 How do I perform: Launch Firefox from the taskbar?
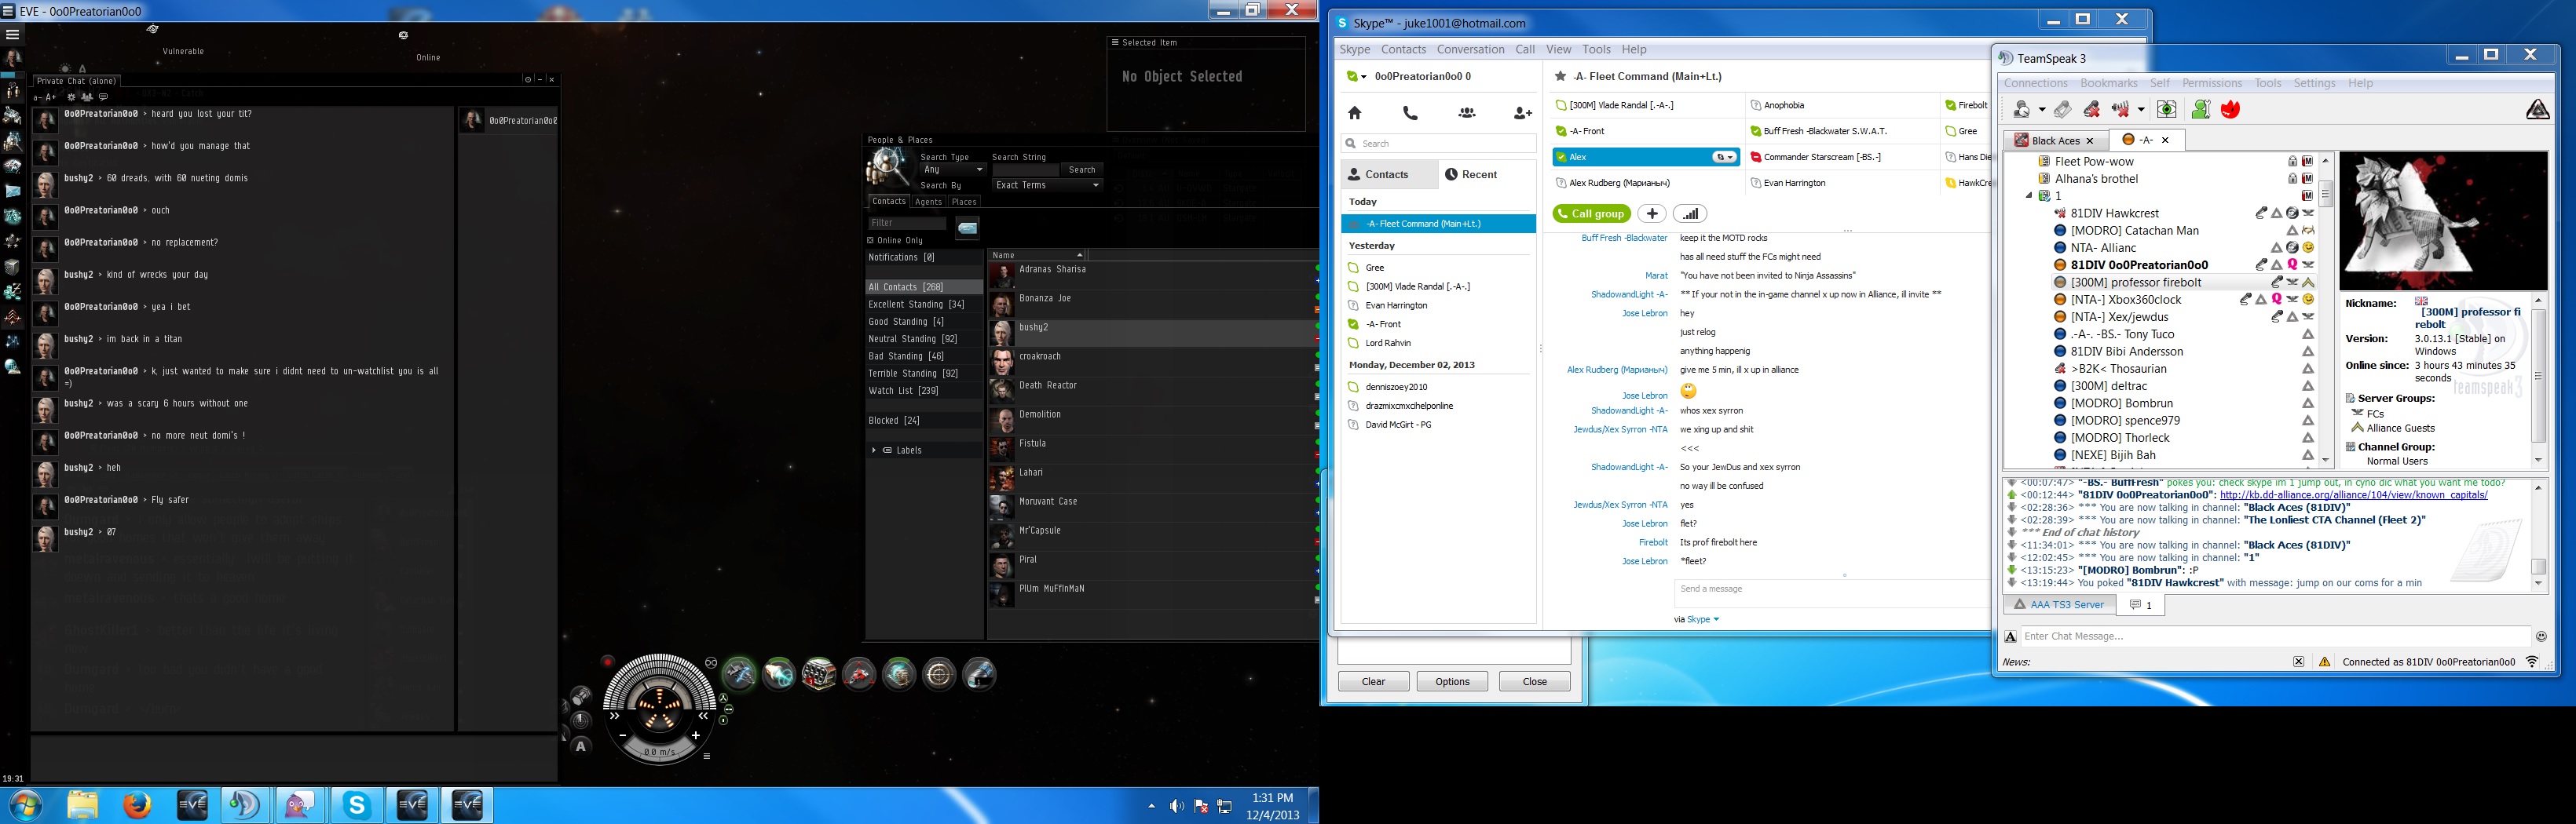(137, 804)
